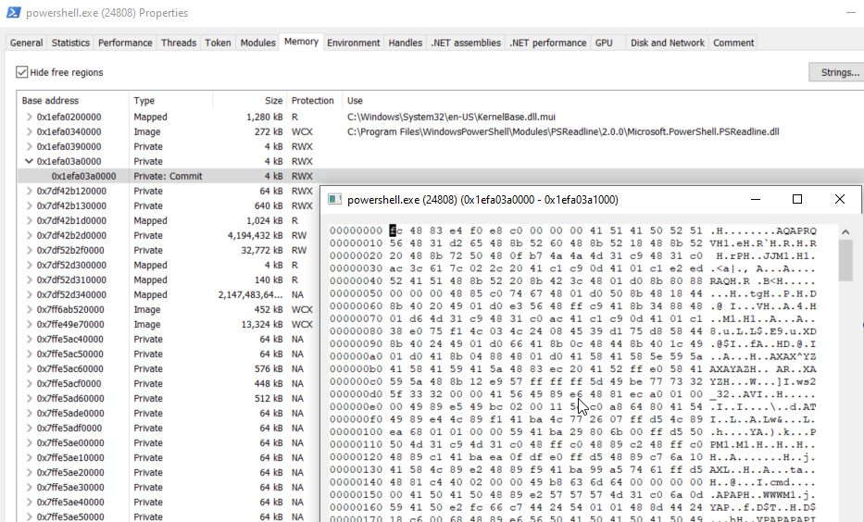Expand the 0x7ffe49e70000 image region
This screenshot has width=864, height=522.
(x=30, y=324)
